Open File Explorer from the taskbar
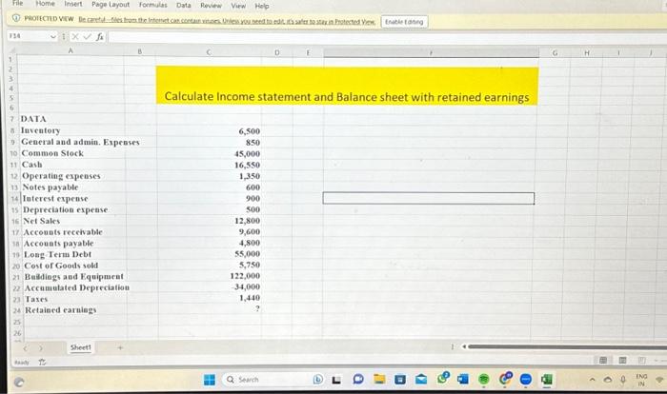The image size is (667, 394). [x=379, y=379]
